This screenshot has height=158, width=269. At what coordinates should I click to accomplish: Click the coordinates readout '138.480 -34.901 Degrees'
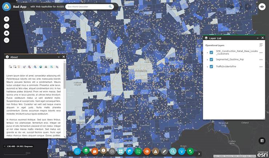pos(20,146)
